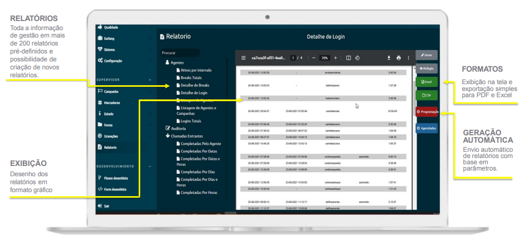522x241 pixels.
Task: Open the PDF viewer more-options menu
Action: tap(408, 58)
